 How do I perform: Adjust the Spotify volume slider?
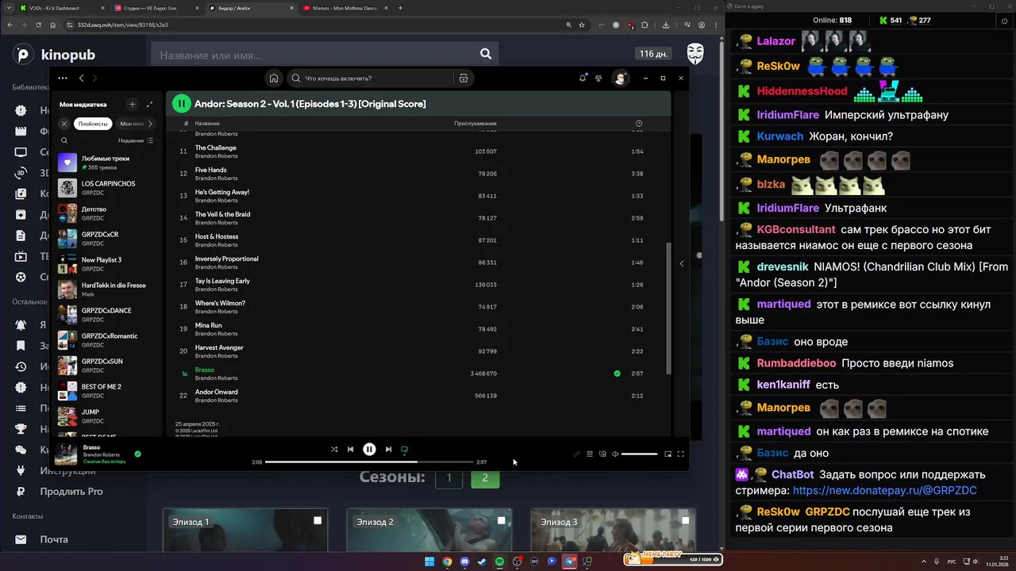(x=639, y=454)
